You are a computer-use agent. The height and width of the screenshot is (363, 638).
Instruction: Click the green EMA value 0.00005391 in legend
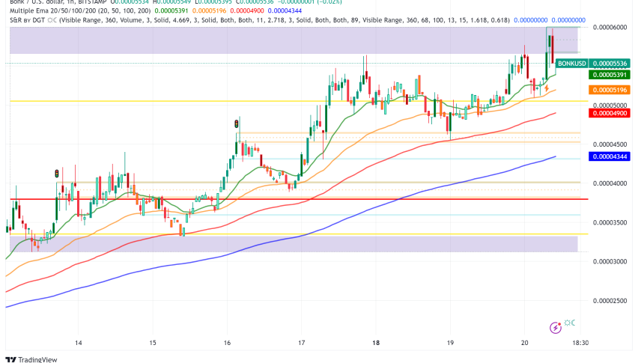171,11
